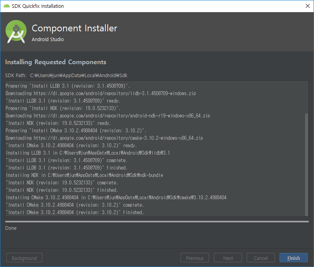314x267 pixels.
Task: Click the Install NDK finished line
Action: (62, 190)
